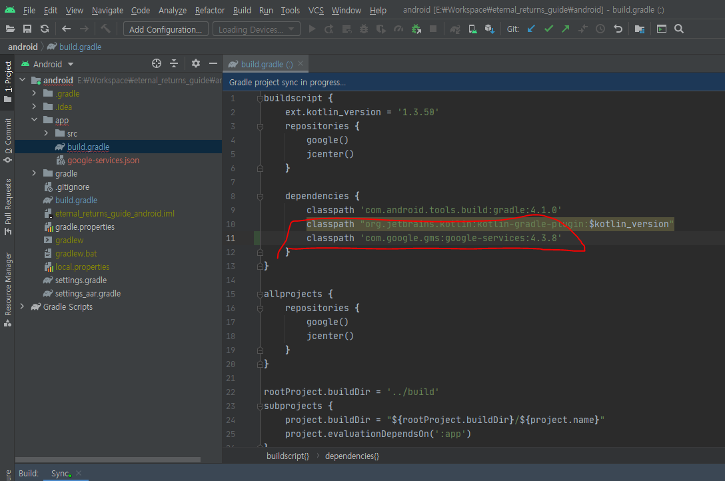Click the Profile gauge icon
This screenshot has height=481, width=725.
point(398,29)
